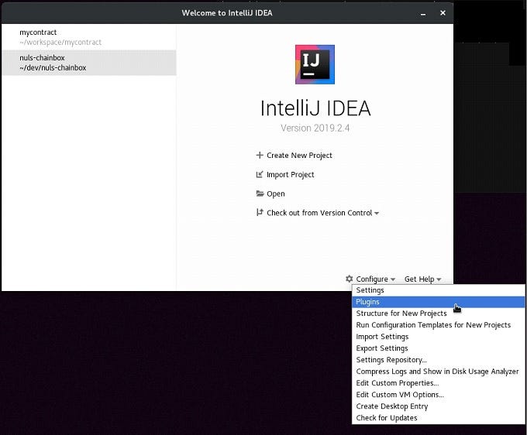Open Edit Custom VM Options...
Screen dimensions: 527x435
[439, 395]
